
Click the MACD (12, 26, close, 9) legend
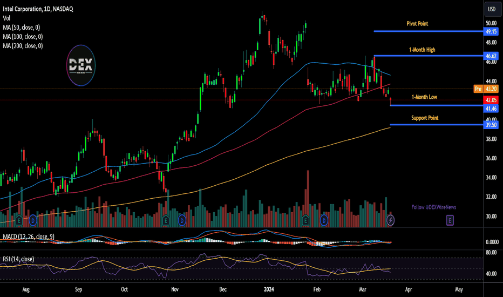(29, 237)
